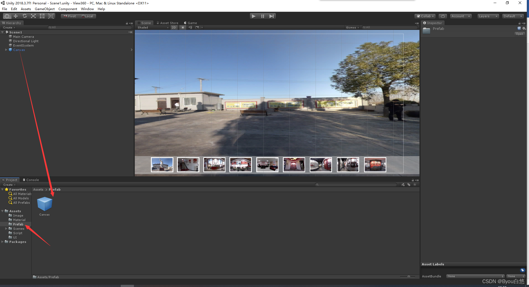Click the Open button in Inspector
The image size is (529, 287).
pyautogui.click(x=519, y=34)
